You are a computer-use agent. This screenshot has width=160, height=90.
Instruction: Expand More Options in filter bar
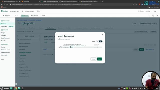tap(149, 49)
